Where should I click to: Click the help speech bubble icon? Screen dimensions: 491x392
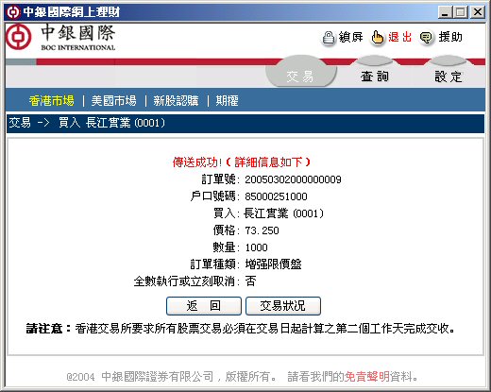point(426,39)
